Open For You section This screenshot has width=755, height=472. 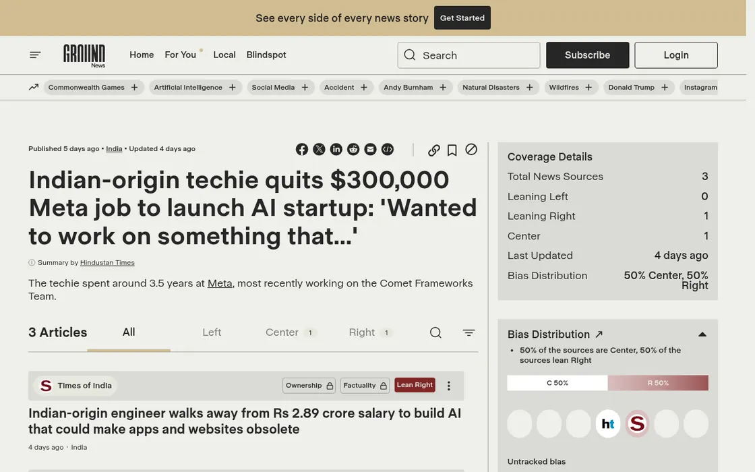pyautogui.click(x=181, y=55)
